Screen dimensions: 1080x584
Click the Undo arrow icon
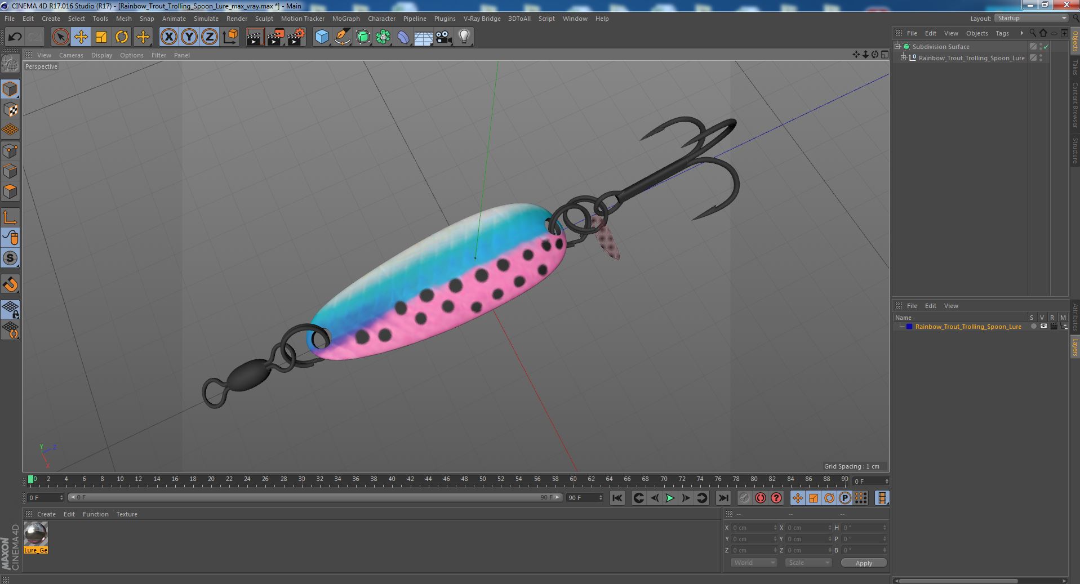pos(15,37)
